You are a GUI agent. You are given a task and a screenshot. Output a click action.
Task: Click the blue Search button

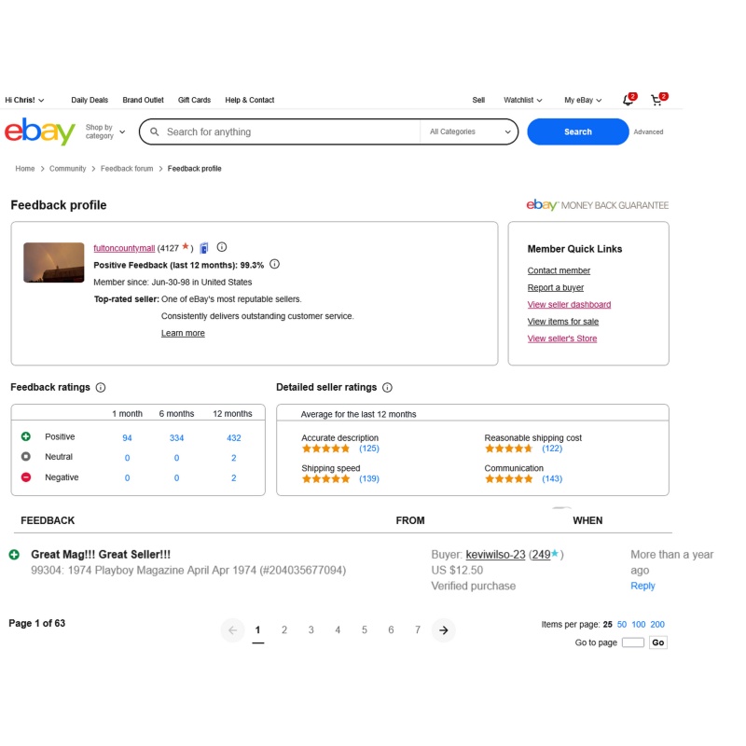click(x=577, y=131)
